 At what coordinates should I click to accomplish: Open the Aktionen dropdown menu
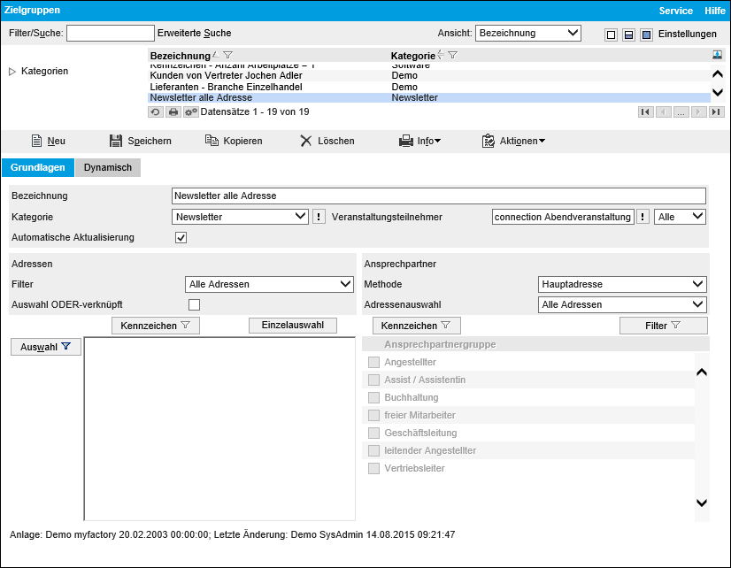(x=513, y=141)
